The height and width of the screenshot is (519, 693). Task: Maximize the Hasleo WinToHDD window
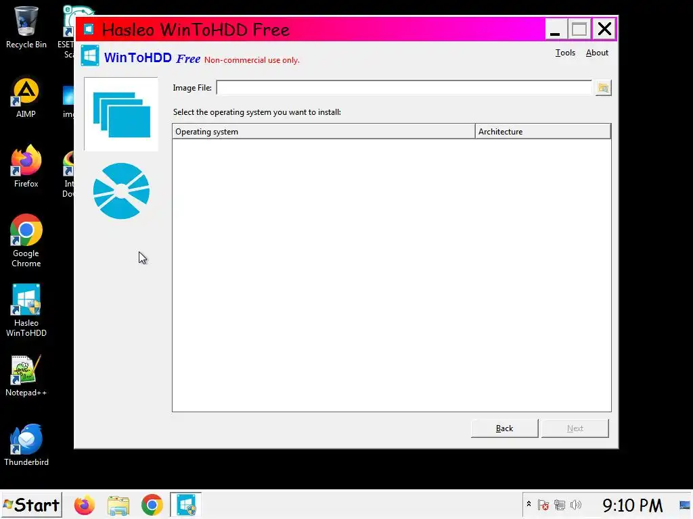click(x=579, y=30)
